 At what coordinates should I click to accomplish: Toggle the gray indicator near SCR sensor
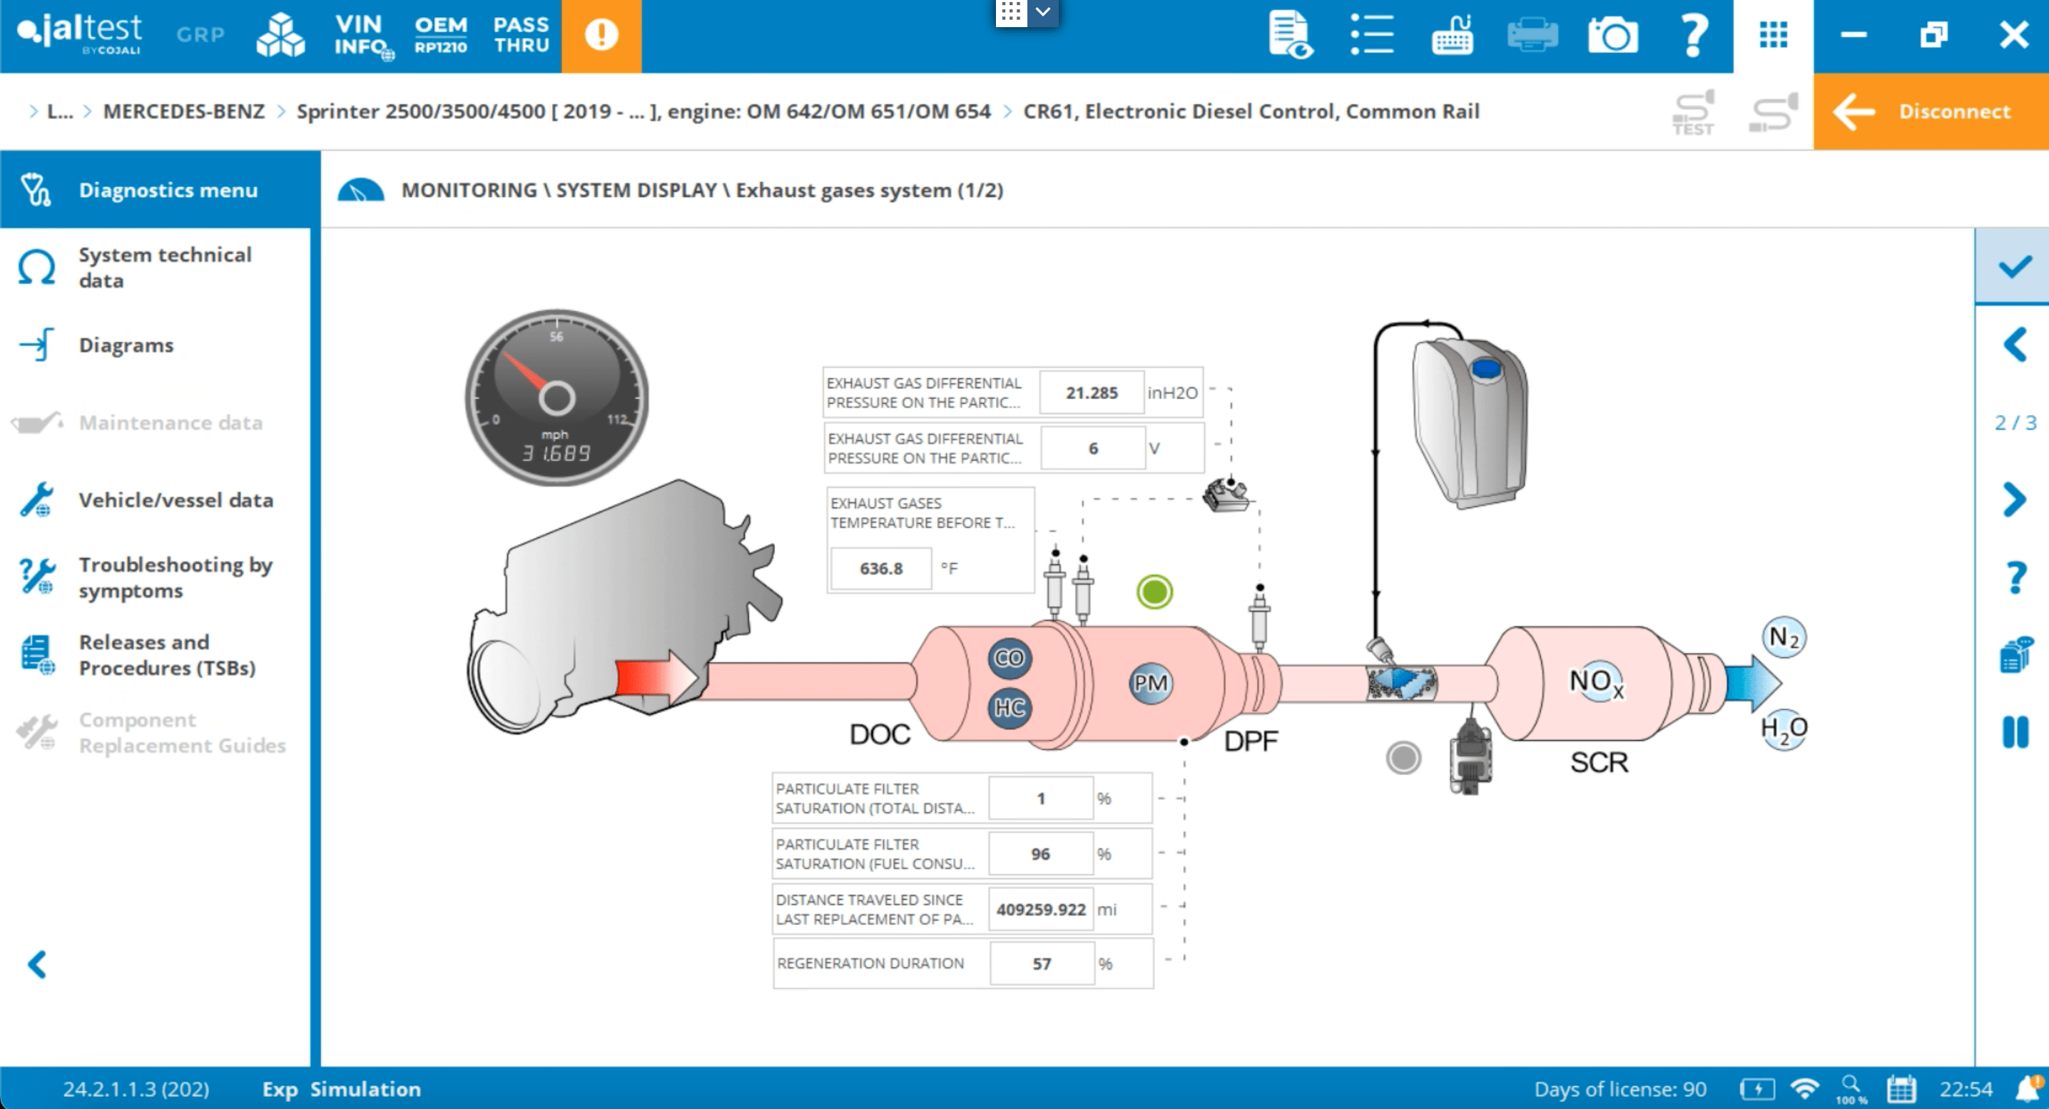[x=1403, y=757]
